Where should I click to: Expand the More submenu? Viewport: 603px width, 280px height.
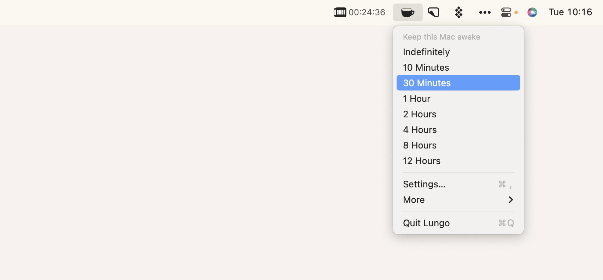click(458, 200)
